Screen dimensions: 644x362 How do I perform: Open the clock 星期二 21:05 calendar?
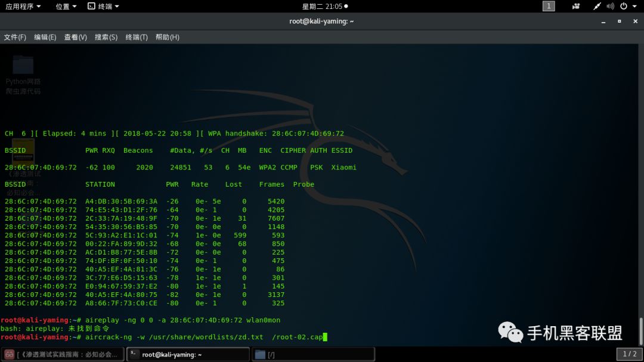[325, 6]
